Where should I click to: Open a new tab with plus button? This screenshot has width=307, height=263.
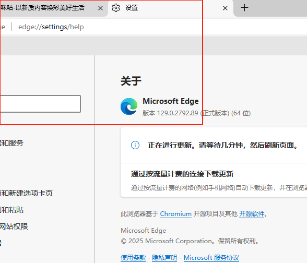click(x=244, y=8)
